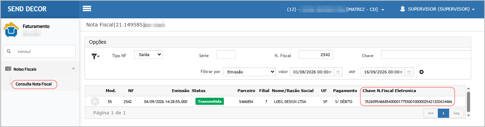Open calendar picker for start date
The height and width of the screenshot is (127, 485).
pyautogui.click(x=338, y=72)
